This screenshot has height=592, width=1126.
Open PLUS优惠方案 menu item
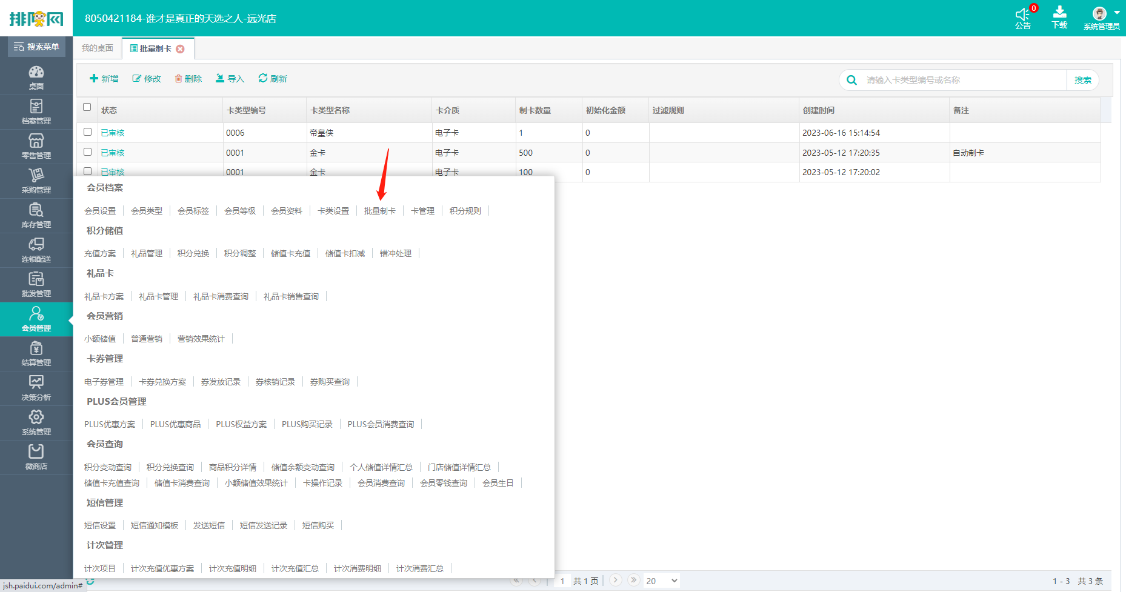110,424
